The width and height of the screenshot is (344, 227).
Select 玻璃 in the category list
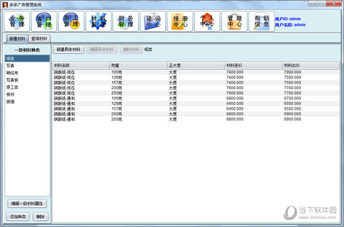point(28,102)
